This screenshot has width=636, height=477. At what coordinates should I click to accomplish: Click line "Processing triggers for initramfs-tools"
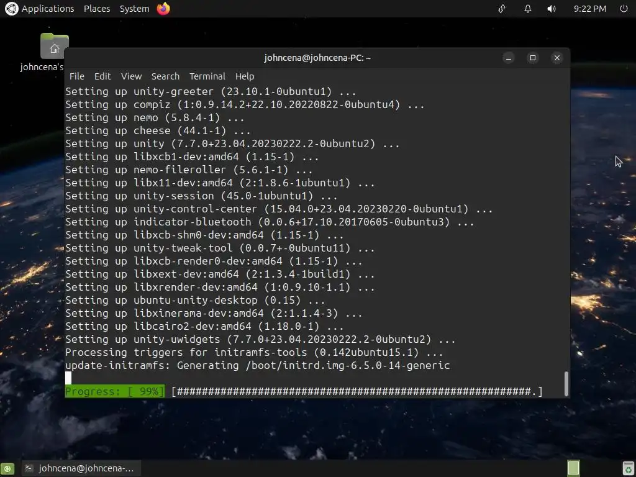(254, 352)
